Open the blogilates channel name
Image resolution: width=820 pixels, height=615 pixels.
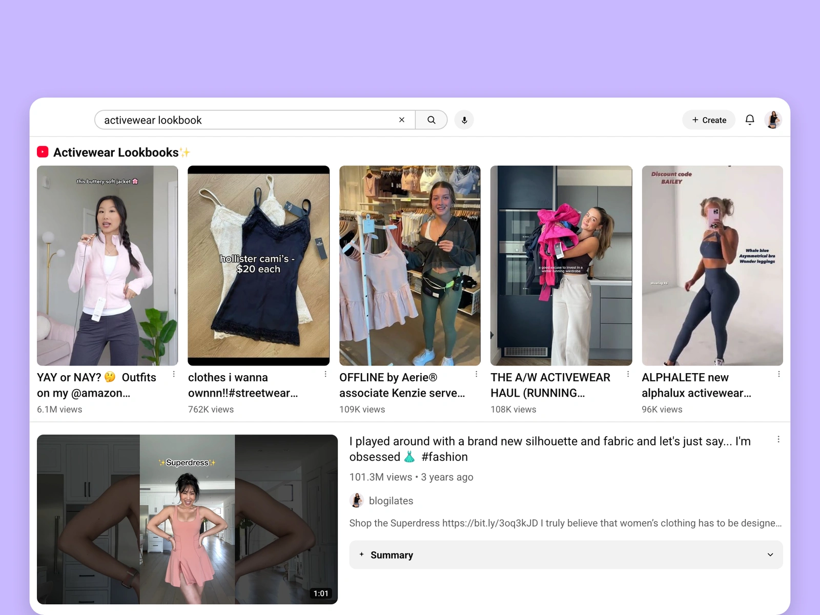391,501
